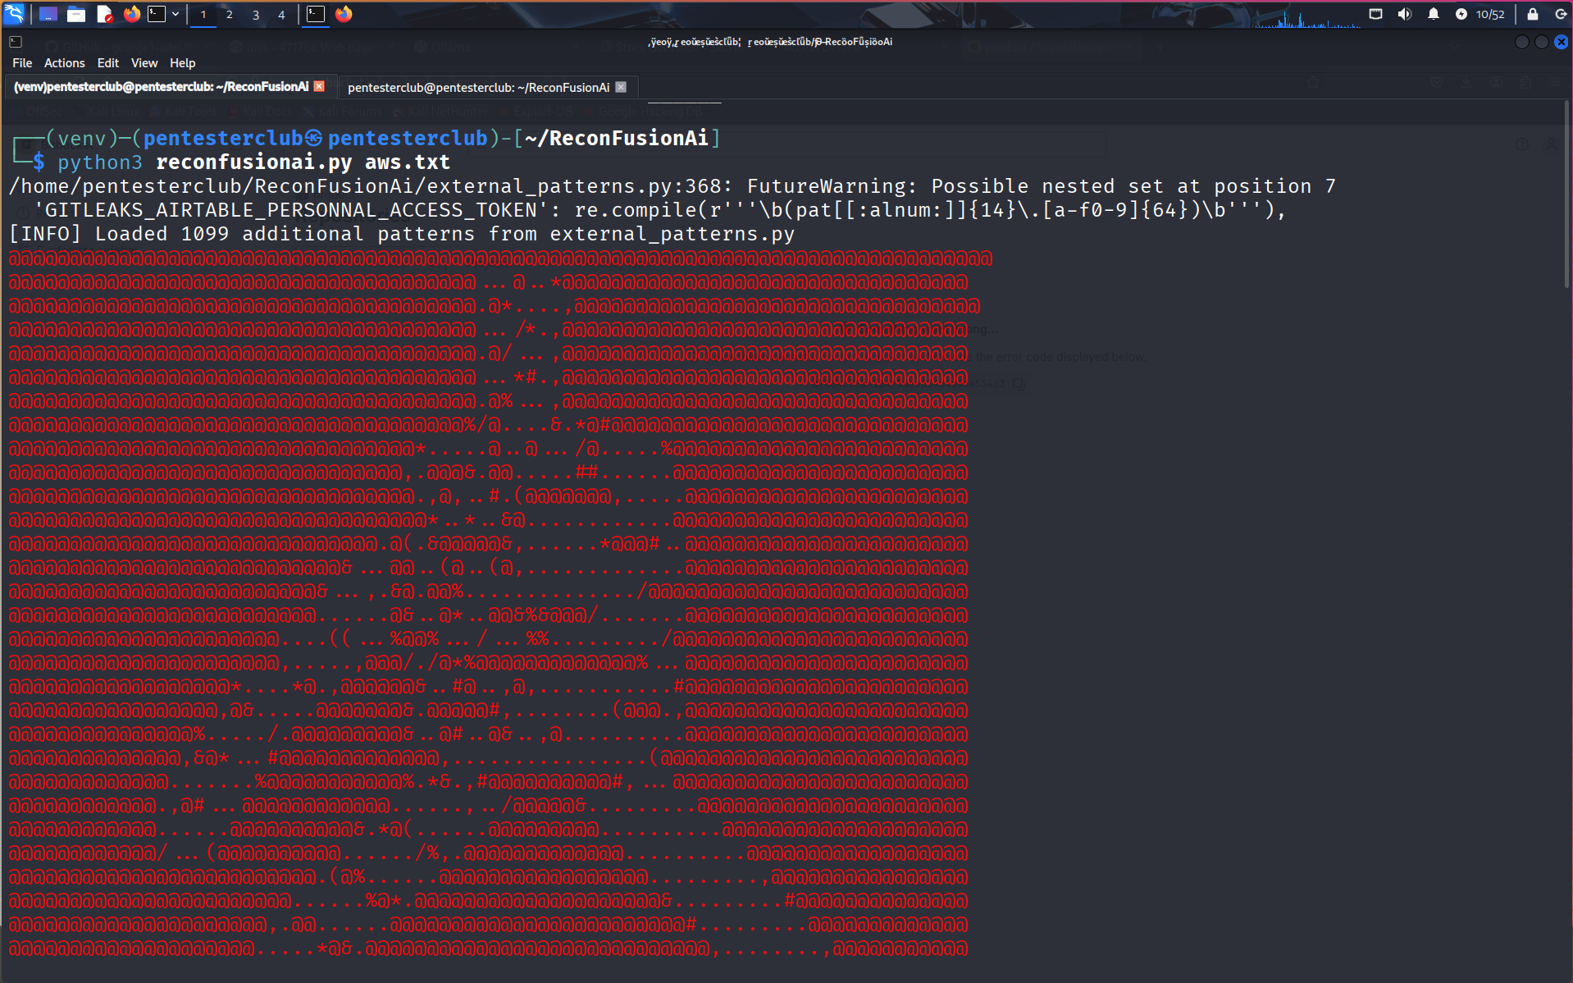This screenshot has height=983, width=1573.
Task: Launch Firefox from the panel launcher
Action: [x=131, y=14]
